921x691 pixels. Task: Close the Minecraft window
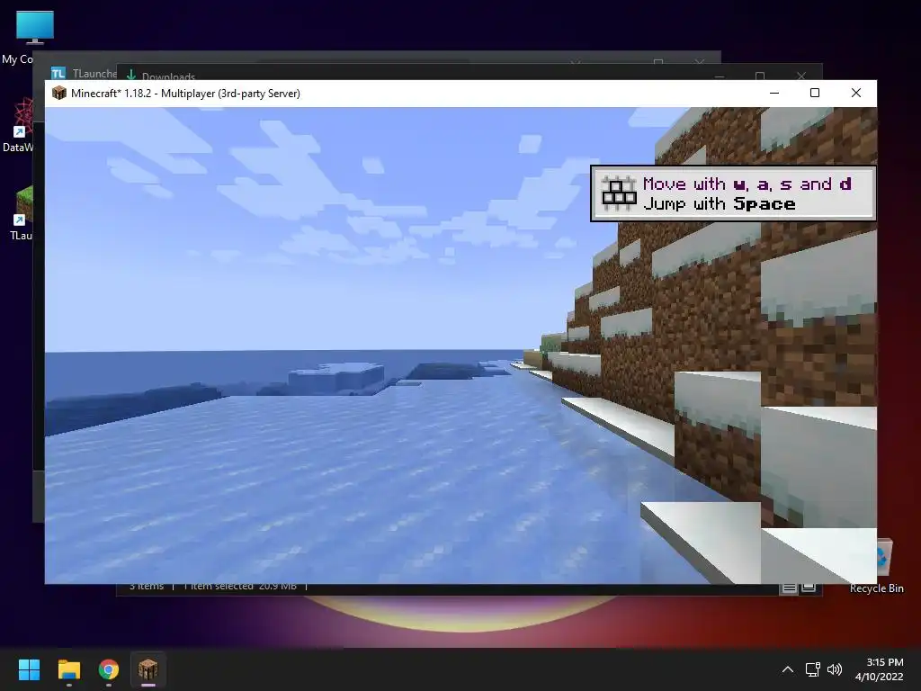click(856, 93)
